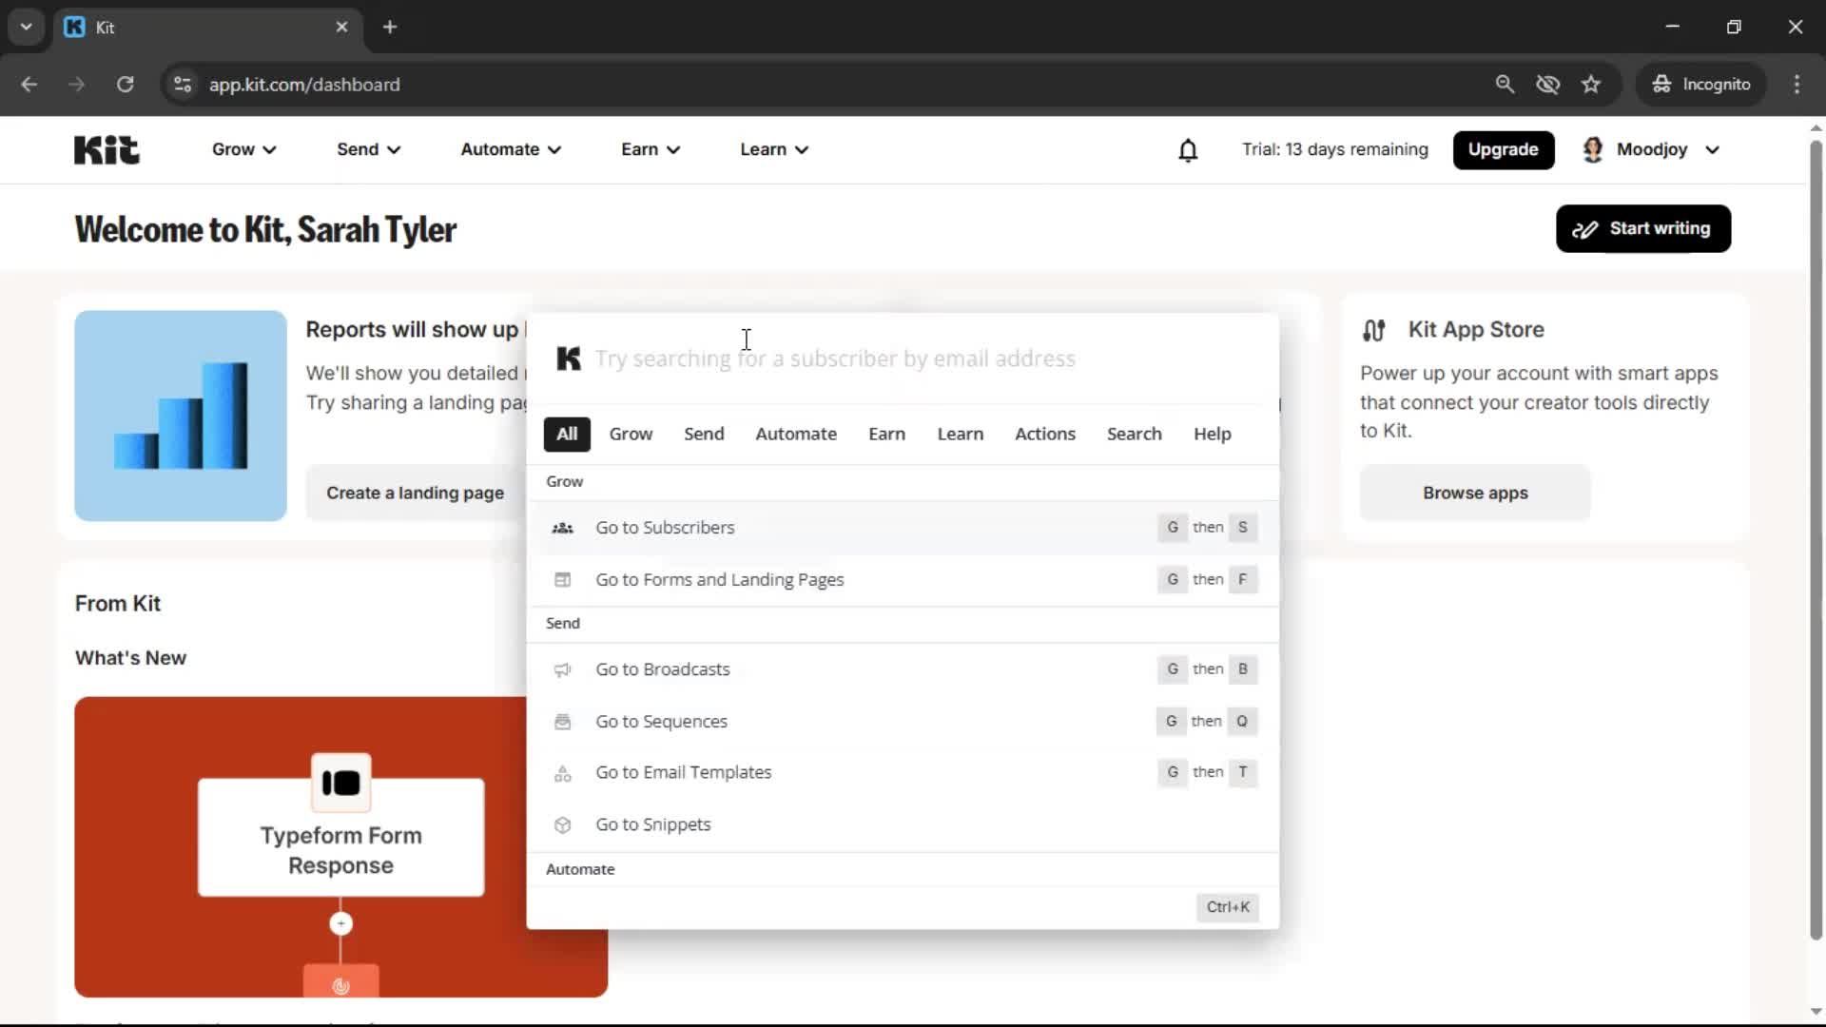This screenshot has height=1027, width=1826.
Task: Bookmark this page with the star icon
Action: tap(1591, 84)
